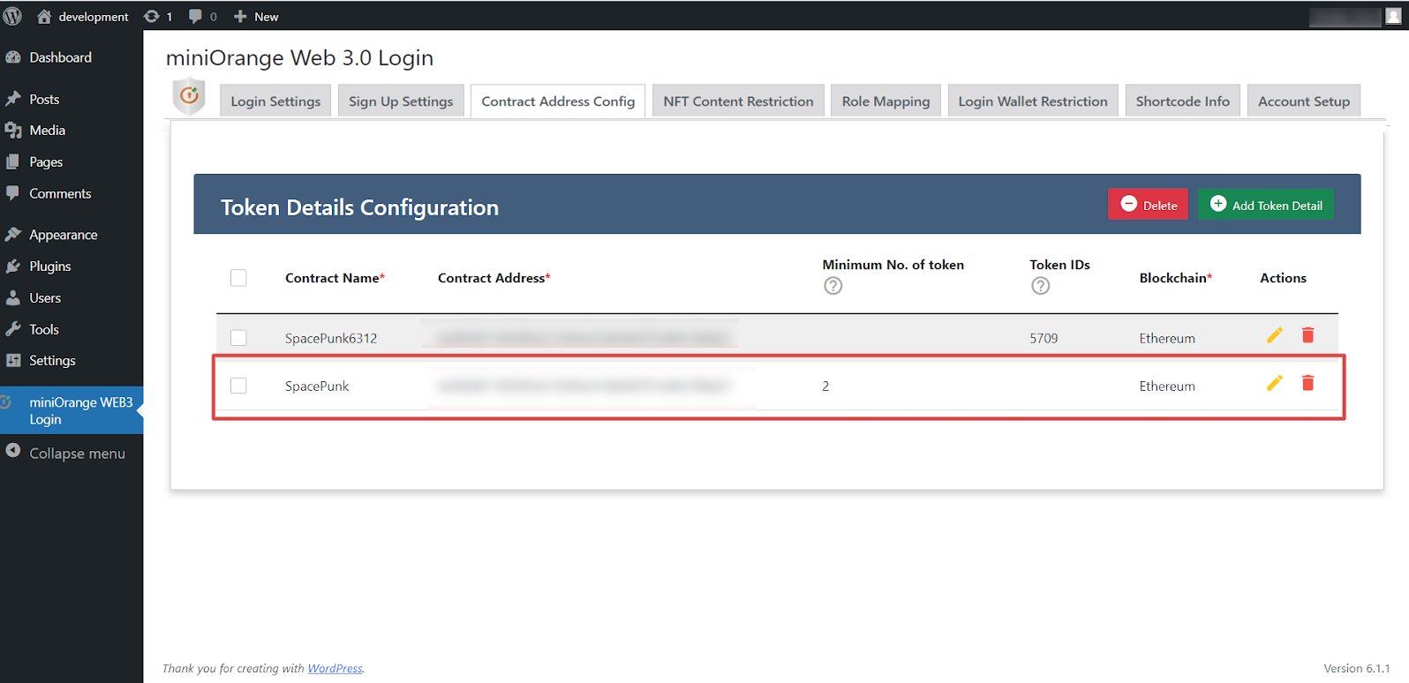Follow the WordPress footer link

[x=335, y=668]
